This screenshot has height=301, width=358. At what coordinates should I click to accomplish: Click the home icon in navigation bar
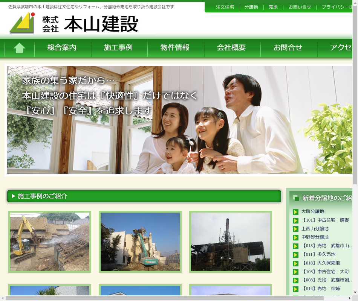pos(20,48)
